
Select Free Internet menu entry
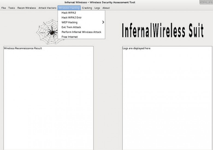pos(81,37)
